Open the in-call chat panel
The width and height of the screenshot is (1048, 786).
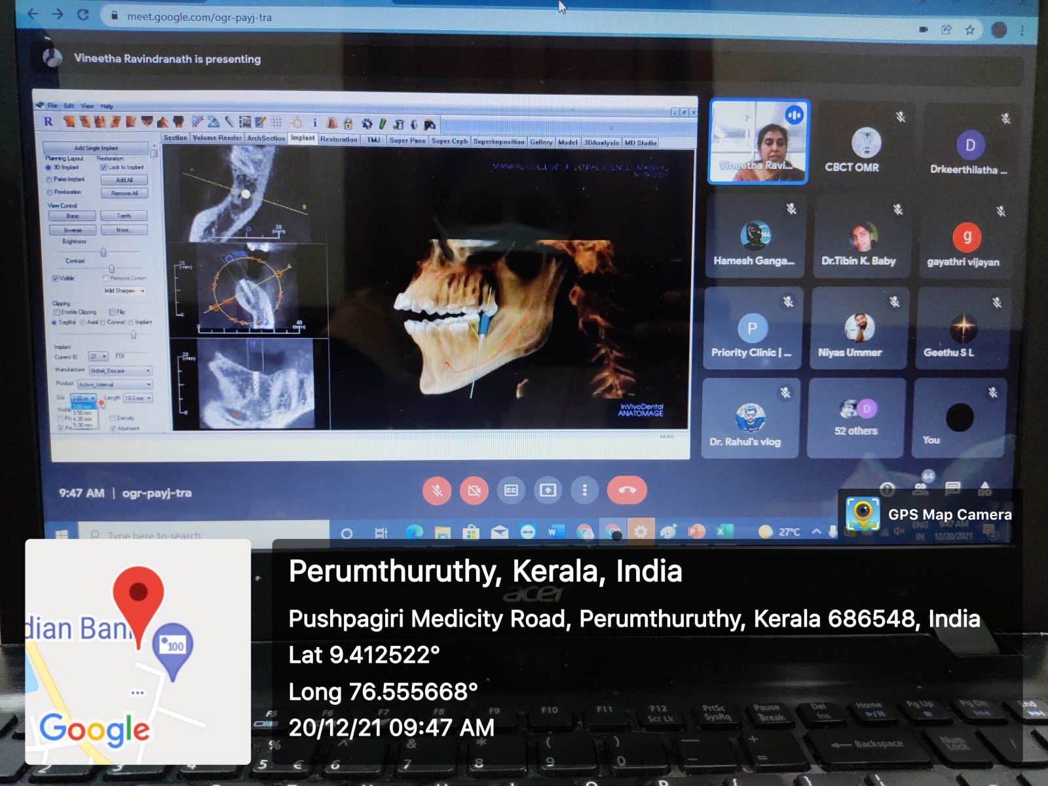coord(952,488)
